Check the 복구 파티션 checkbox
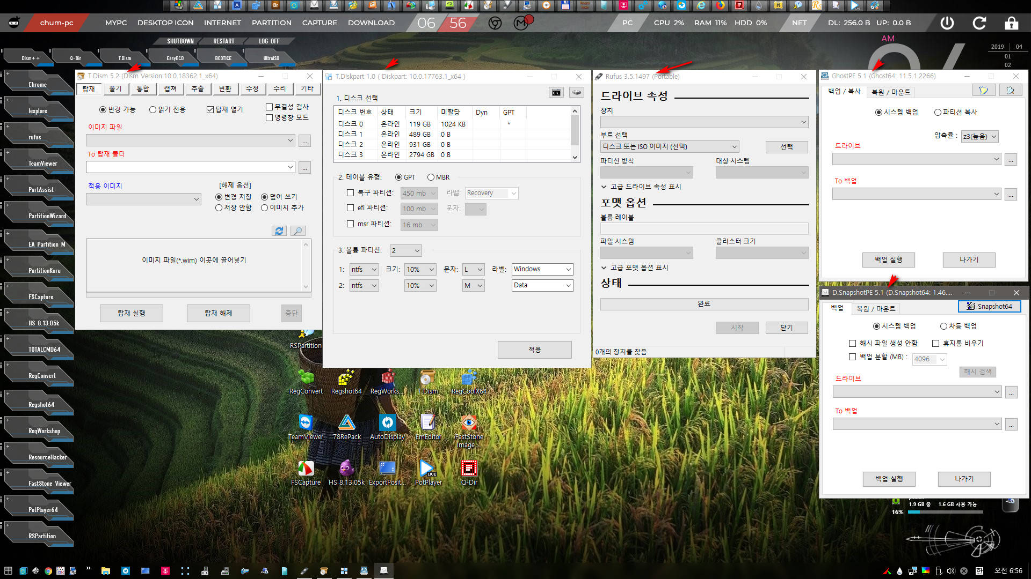This screenshot has width=1031, height=579. click(350, 192)
